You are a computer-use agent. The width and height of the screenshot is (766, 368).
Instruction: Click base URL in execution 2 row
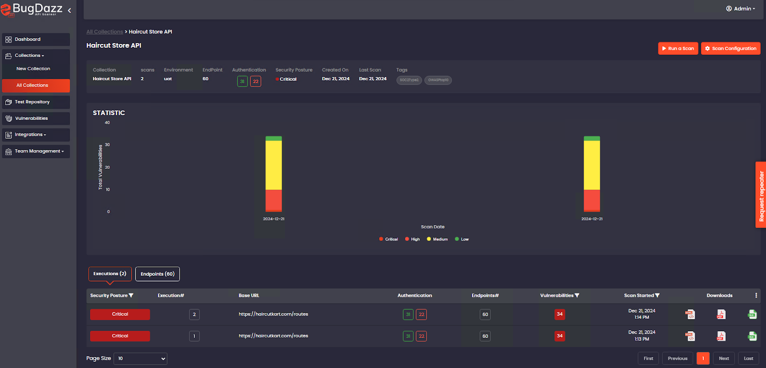pos(273,314)
